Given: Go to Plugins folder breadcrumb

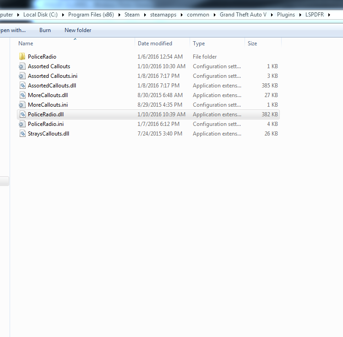Looking at the screenshot, I should [286, 15].
